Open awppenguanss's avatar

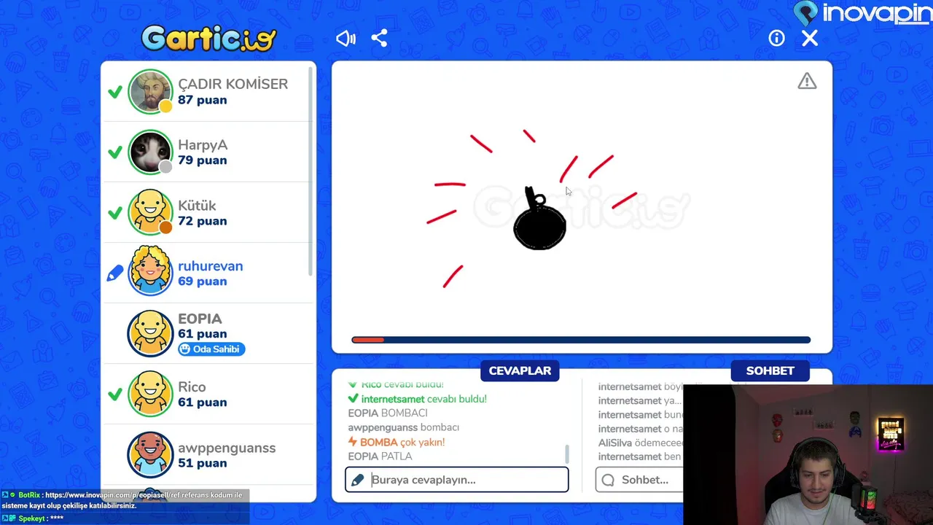[x=150, y=454]
